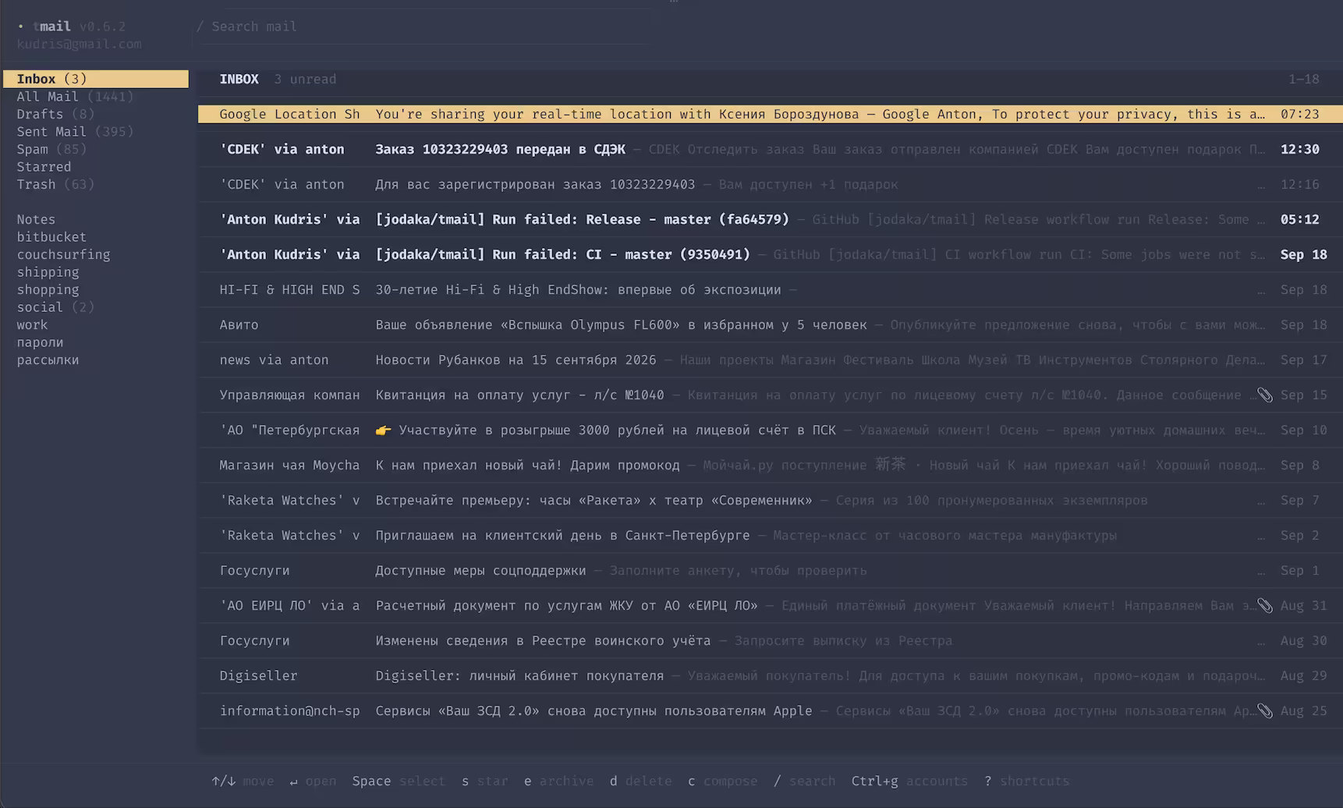Image resolution: width=1343 pixels, height=808 pixels.
Task: Select the couchsurfing label
Action: (x=96, y=254)
